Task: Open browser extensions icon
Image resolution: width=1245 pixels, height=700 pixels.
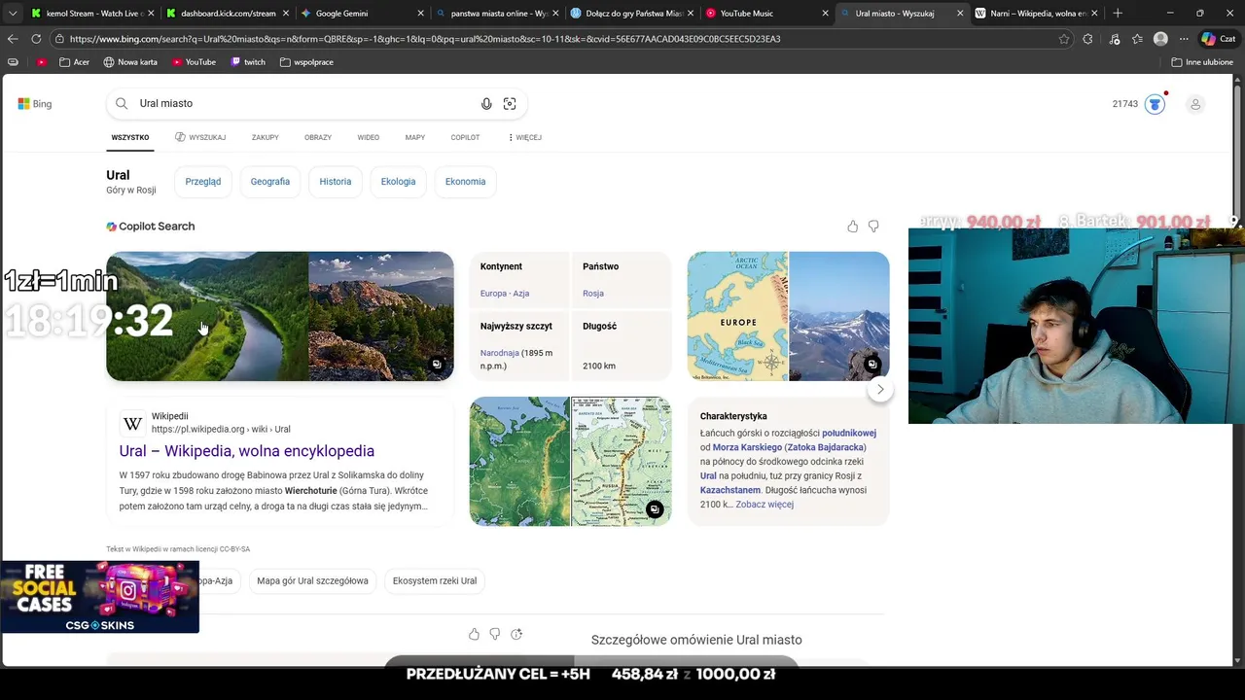Action: 1087,39
